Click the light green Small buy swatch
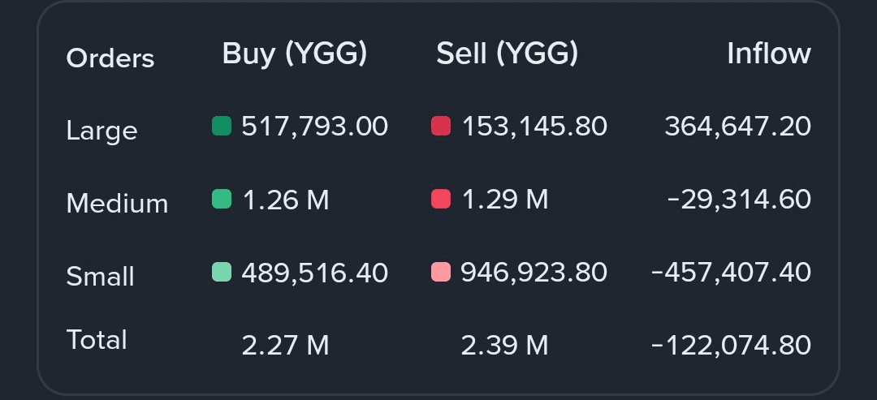 (222, 272)
